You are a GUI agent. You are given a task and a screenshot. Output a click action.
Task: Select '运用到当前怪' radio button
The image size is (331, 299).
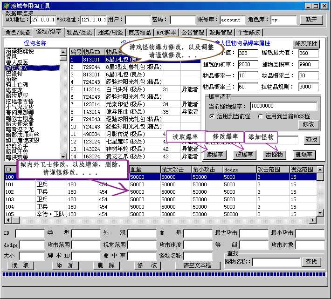(x=212, y=116)
